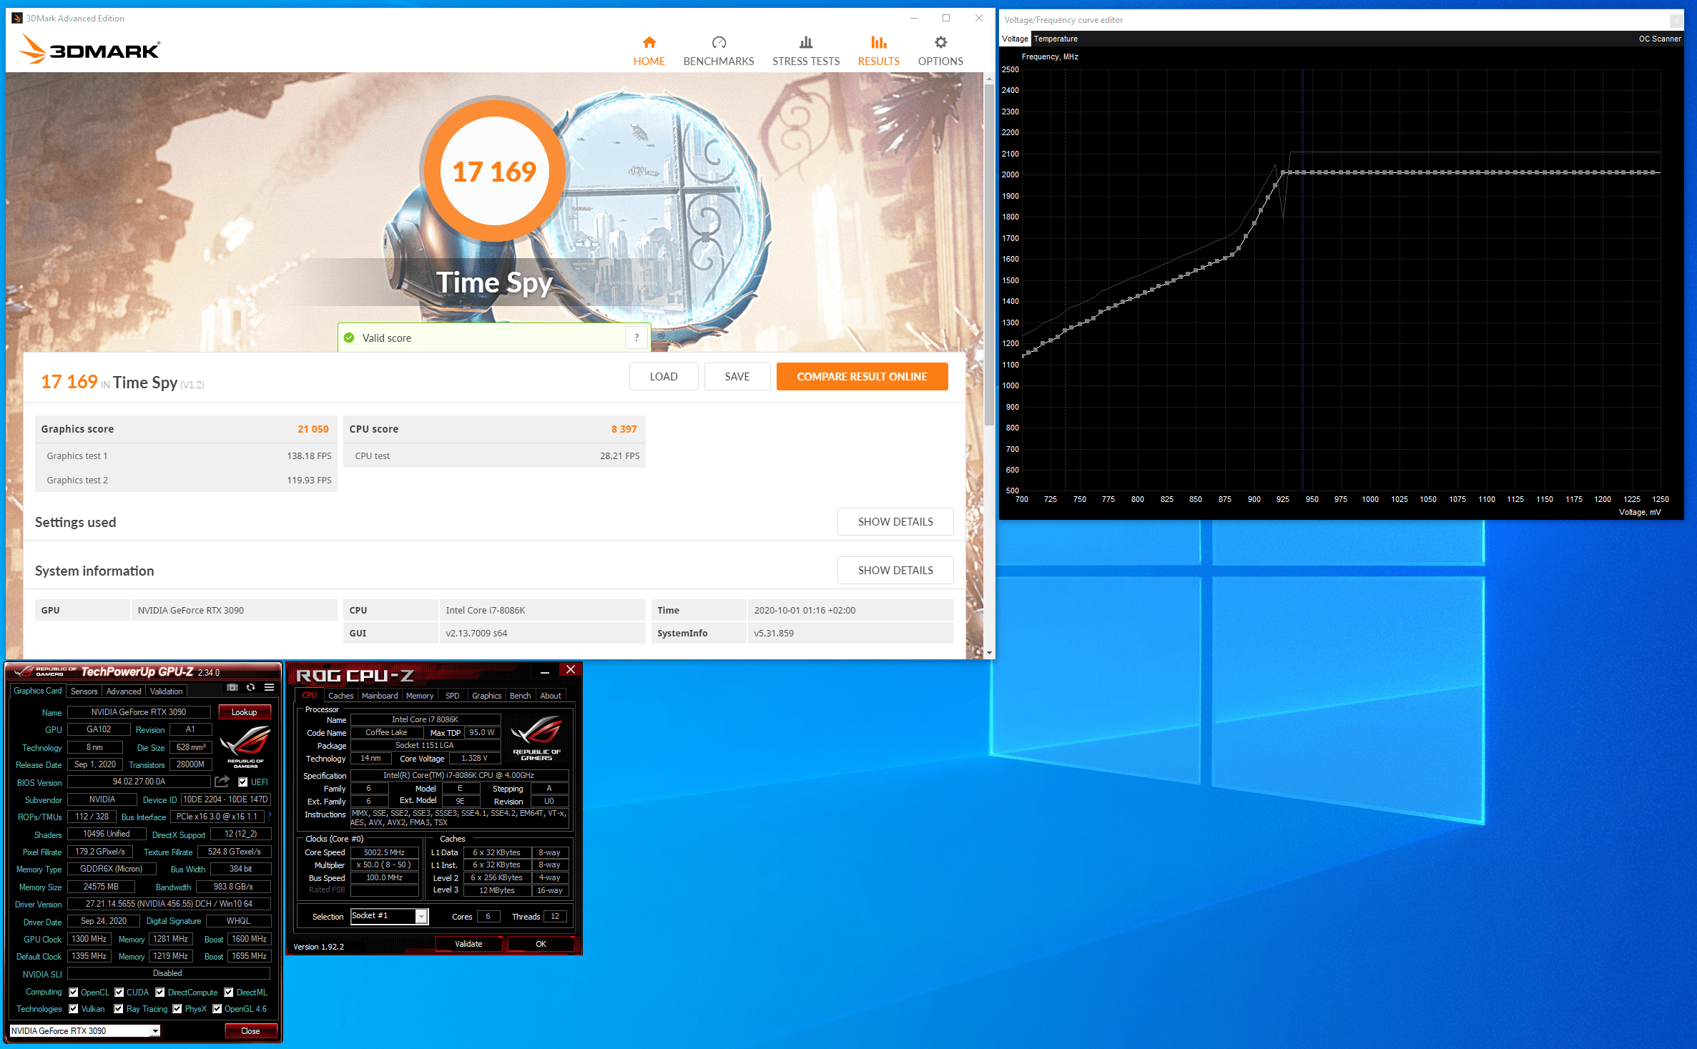The width and height of the screenshot is (1697, 1049).
Task: Toggle the CUDA checkbox
Action: (x=119, y=992)
